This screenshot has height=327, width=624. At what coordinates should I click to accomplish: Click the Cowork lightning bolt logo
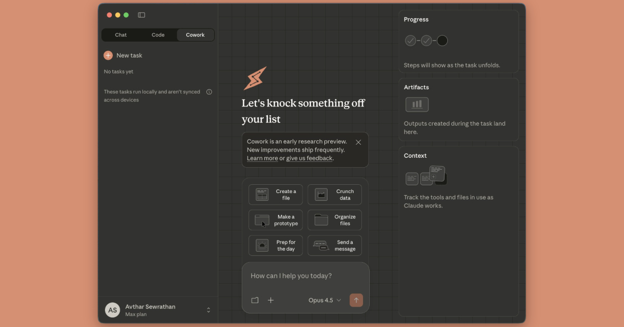255,78
